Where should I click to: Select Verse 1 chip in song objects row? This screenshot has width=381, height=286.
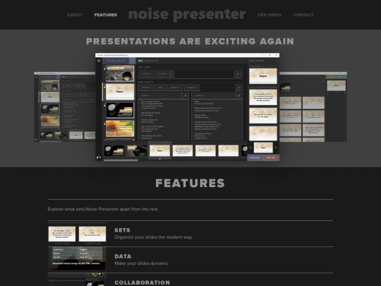pos(174,88)
